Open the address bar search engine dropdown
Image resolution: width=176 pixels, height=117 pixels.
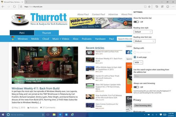[153, 76]
